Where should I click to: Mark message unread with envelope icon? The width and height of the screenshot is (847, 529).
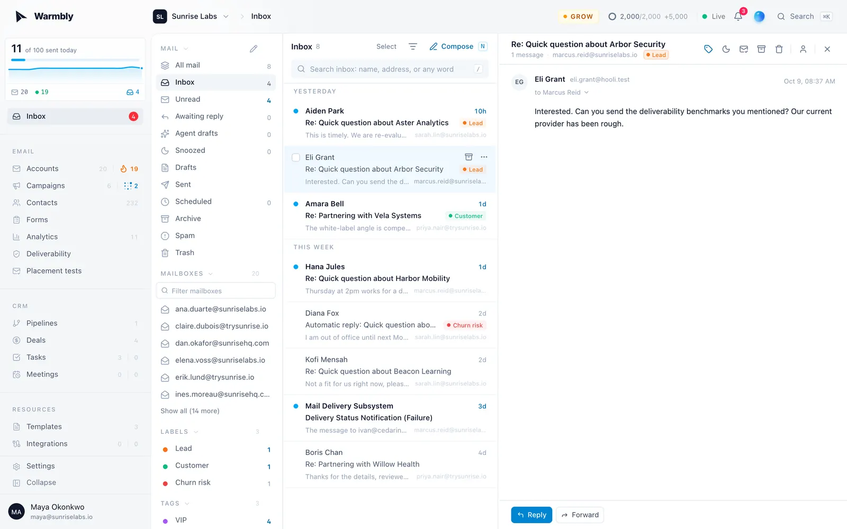tap(744, 49)
